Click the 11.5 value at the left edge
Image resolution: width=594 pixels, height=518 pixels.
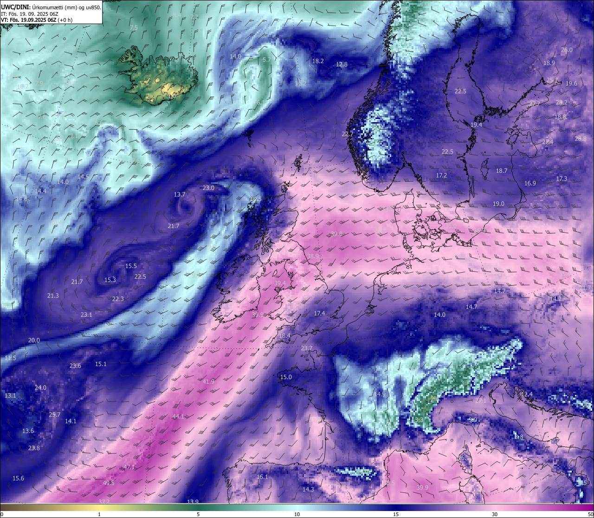point(10,358)
